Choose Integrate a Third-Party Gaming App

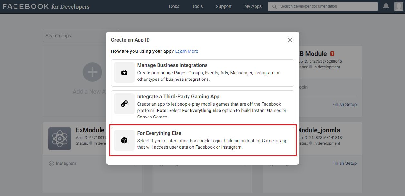(203, 107)
